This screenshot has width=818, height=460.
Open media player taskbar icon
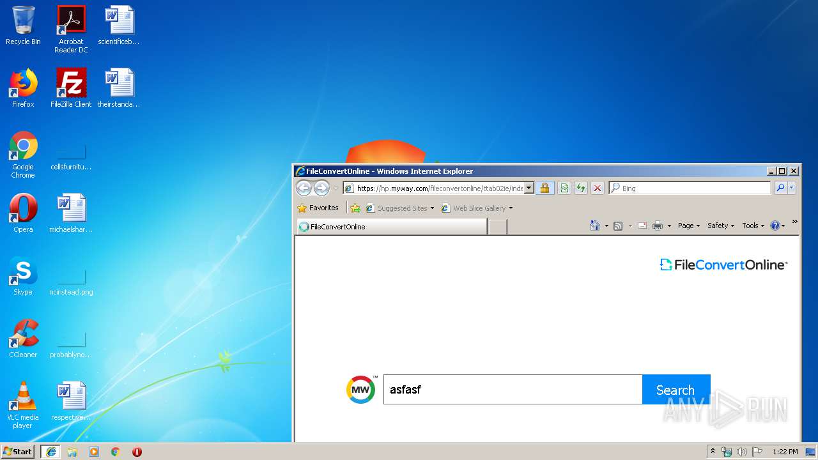tap(94, 452)
